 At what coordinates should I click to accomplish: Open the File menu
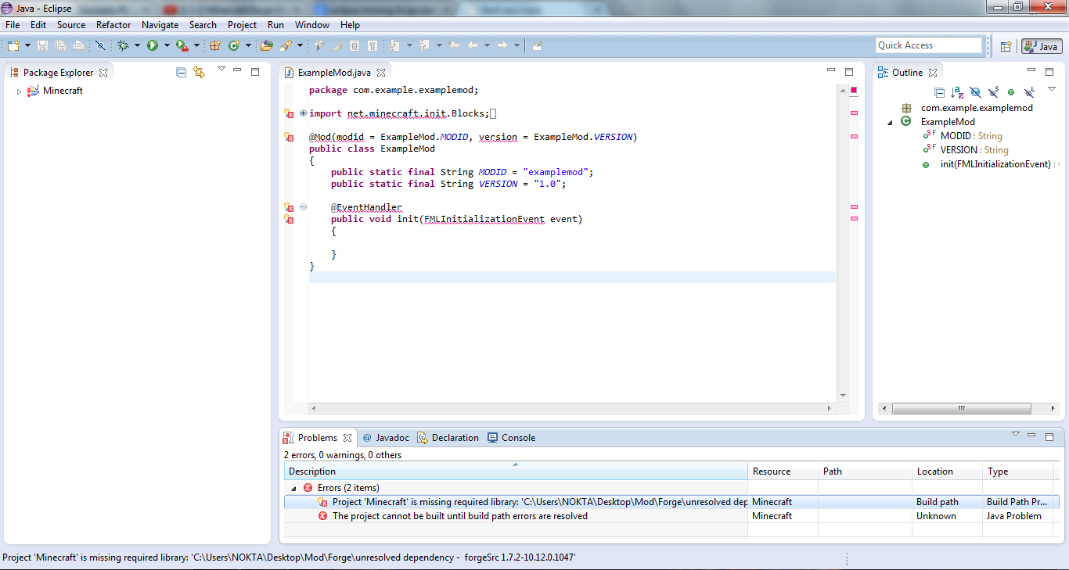click(13, 25)
